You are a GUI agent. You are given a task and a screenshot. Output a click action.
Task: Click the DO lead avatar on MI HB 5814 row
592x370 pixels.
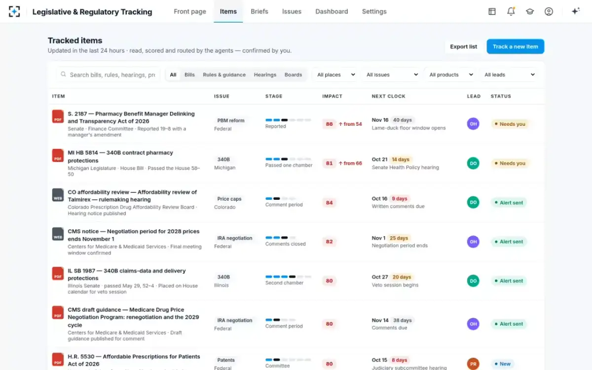pos(473,163)
